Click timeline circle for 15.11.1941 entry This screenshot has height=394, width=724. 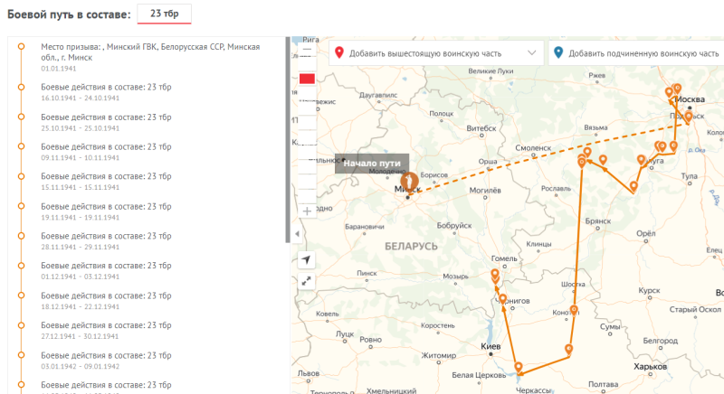tap(21, 176)
